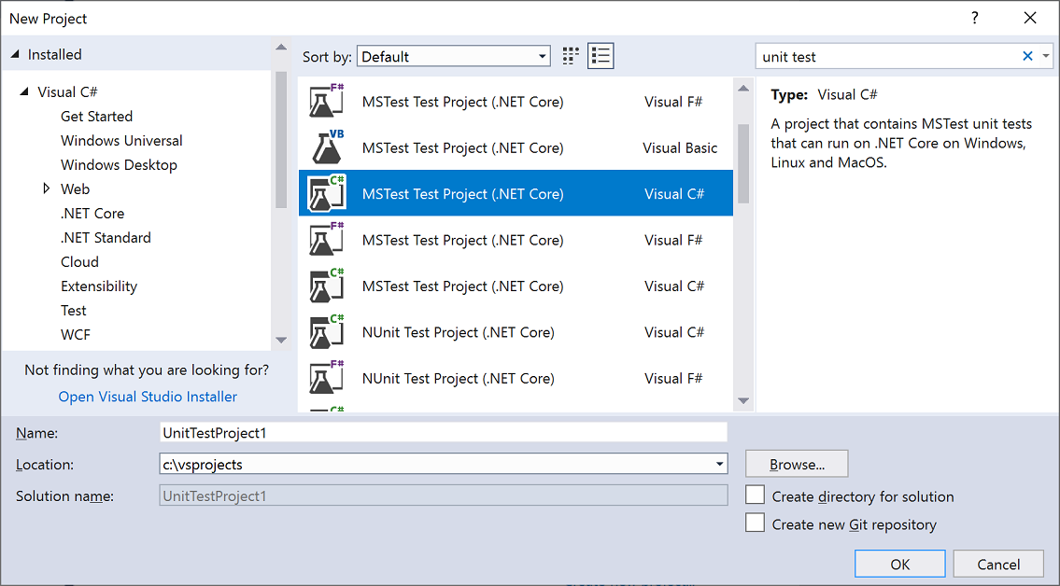Click the highlighted MSTest C# template icon
The image size is (1060, 586).
coord(327,193)
